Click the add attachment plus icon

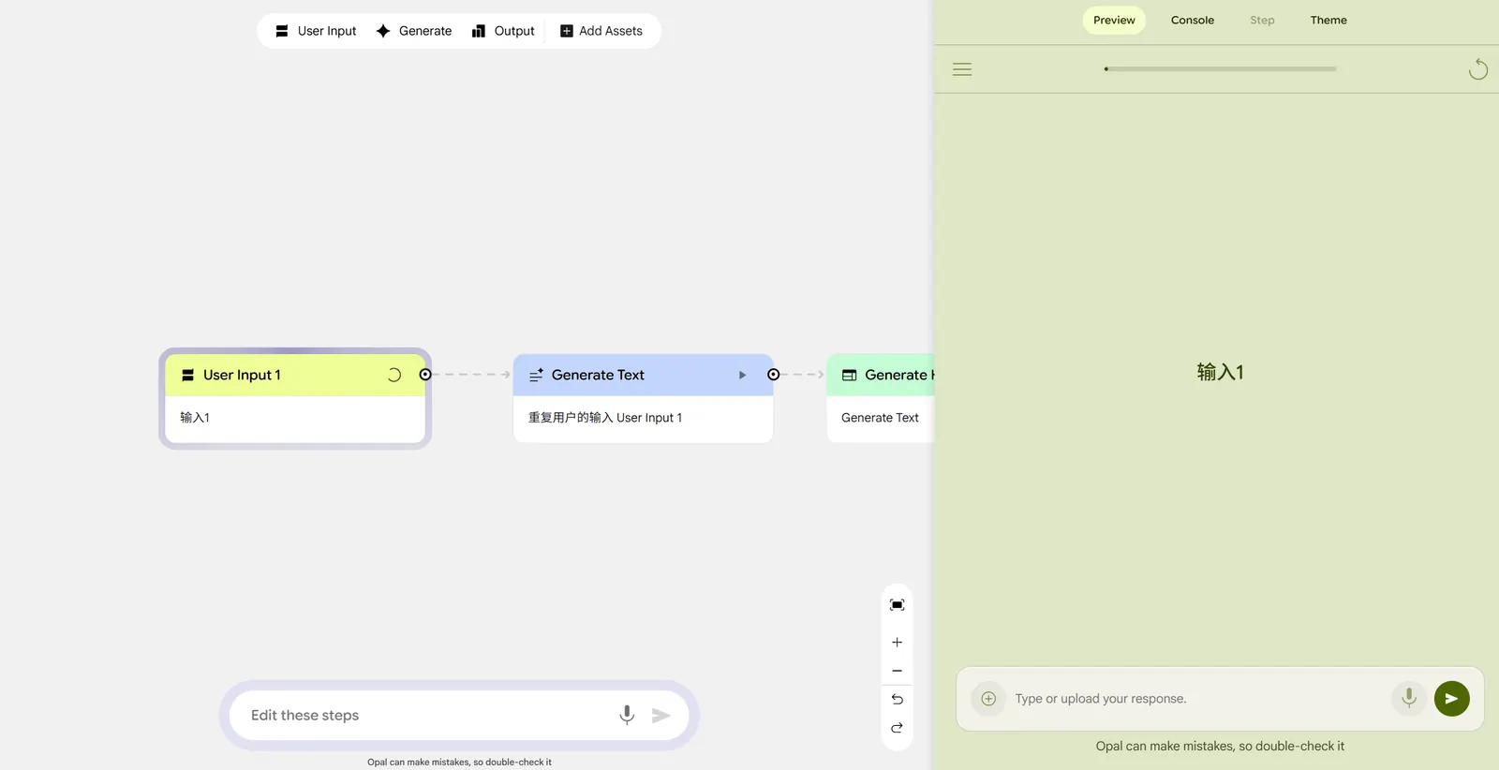pos(988,699)
